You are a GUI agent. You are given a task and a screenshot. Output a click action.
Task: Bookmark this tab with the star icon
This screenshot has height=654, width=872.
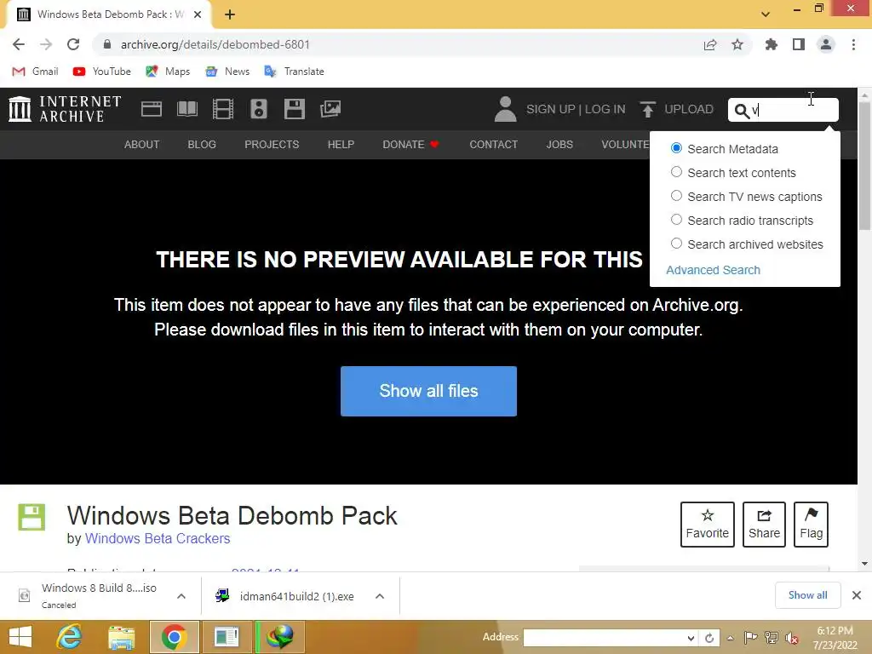737,44
